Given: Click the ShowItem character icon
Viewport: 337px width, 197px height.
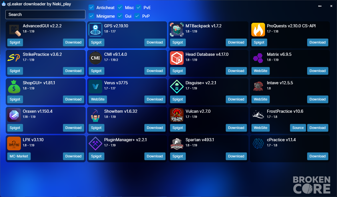Looking at the screenshot, I should click(95, 115).
